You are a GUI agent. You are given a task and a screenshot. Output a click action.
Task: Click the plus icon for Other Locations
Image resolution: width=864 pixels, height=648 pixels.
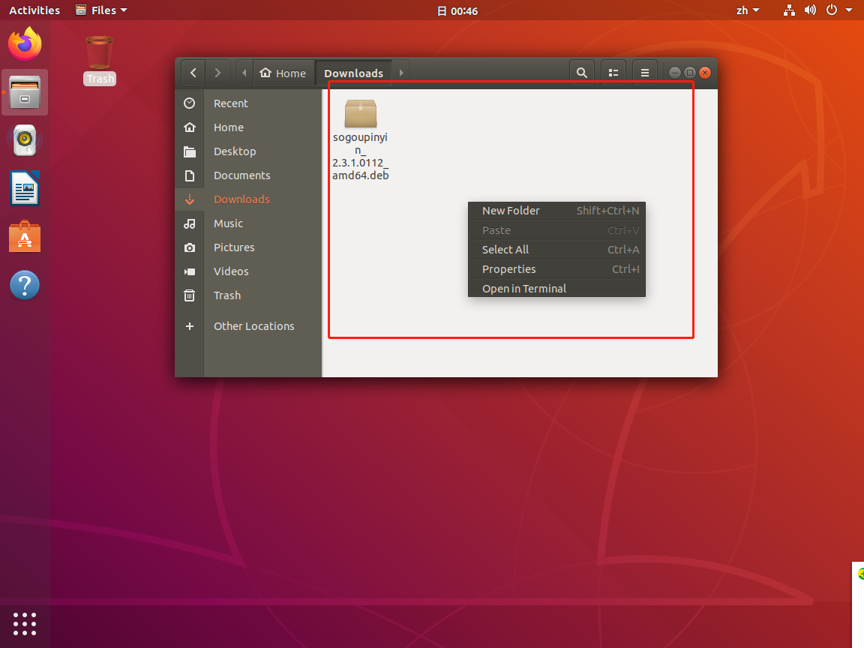(190, 326)
